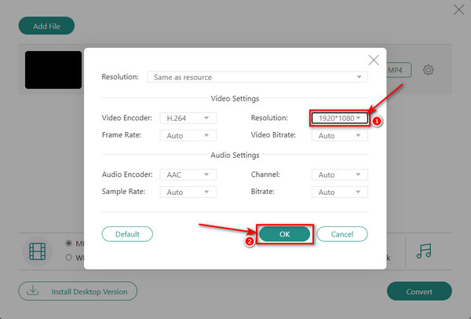Click the Default button
This screenshot has width=471, height=319.
coord(127,234)
